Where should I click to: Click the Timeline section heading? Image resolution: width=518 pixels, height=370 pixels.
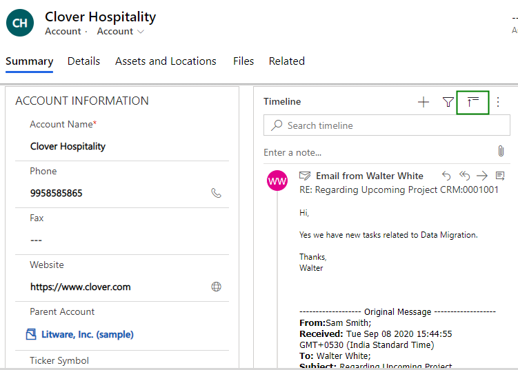pos(282,102)
